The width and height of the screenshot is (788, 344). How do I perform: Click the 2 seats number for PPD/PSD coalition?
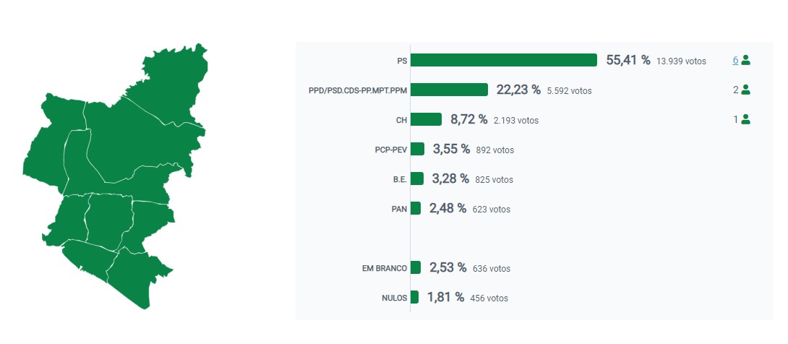736,90
